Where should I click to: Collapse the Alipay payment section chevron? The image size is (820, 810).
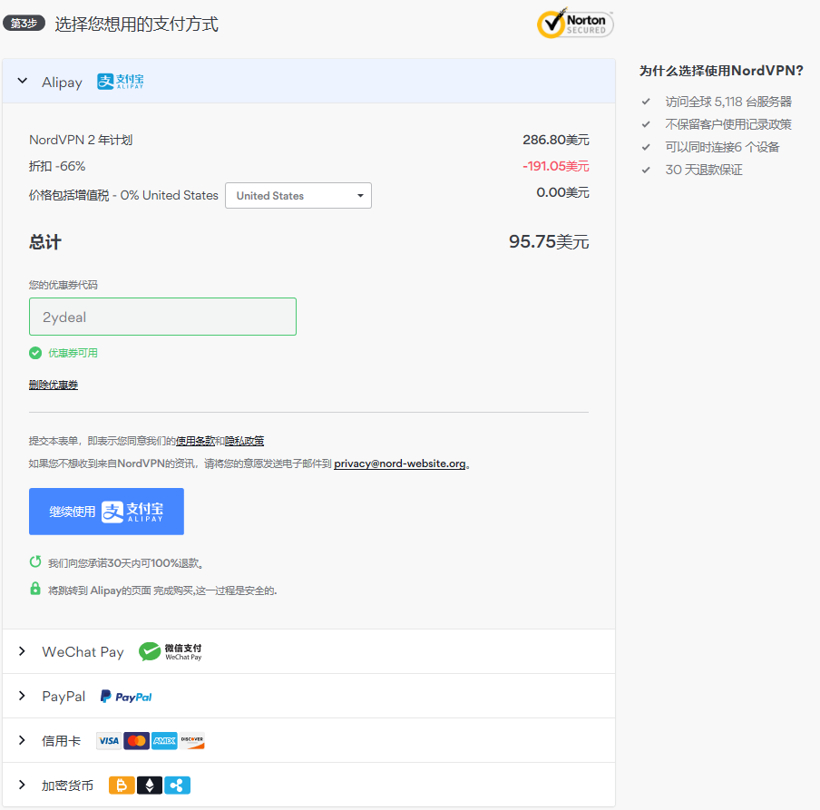tap(22, 81)
